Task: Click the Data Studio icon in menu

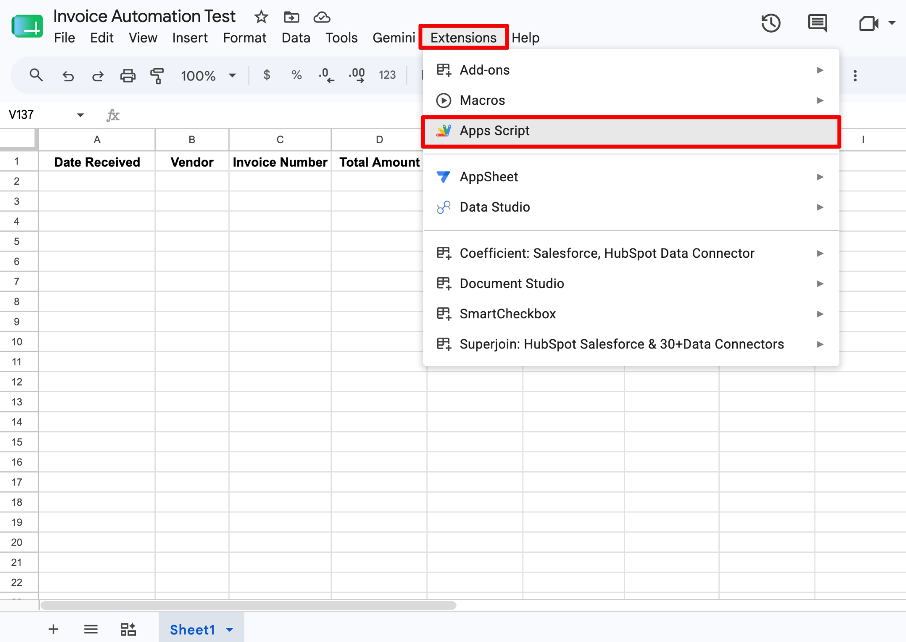Action: point(444,207)
